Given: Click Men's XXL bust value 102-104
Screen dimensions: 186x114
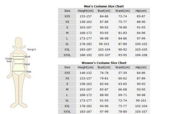Looking at the screenshot, I should tap(104, 49).
